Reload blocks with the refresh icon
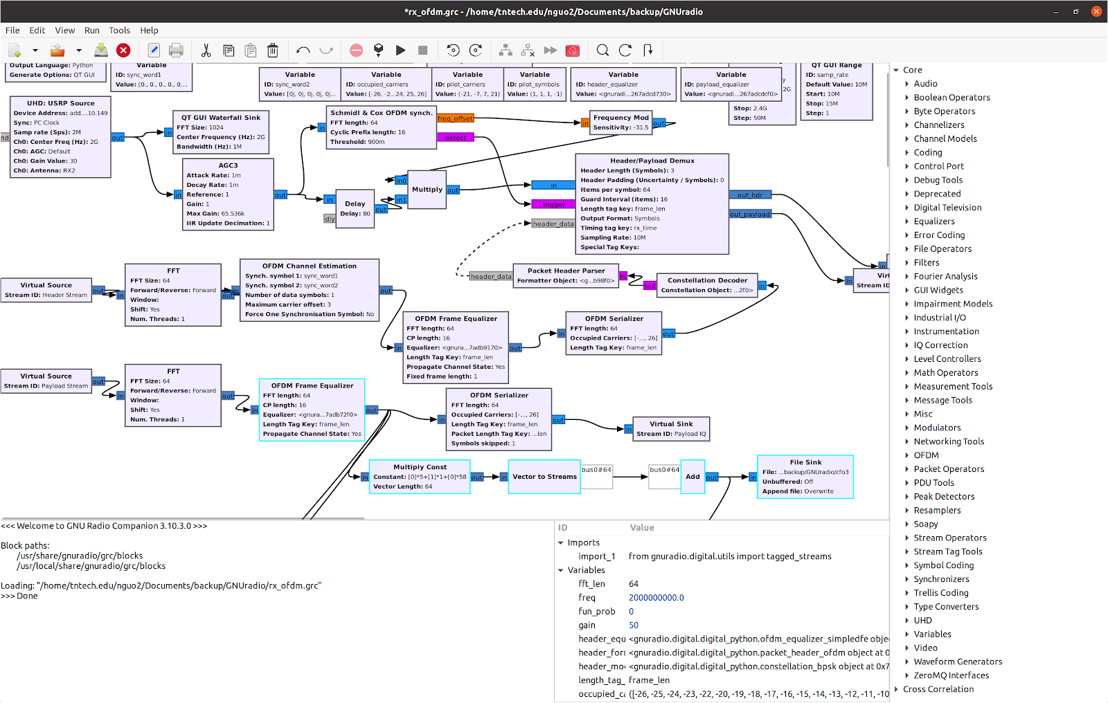This screenshot has width=1108, height=703. 625,50
